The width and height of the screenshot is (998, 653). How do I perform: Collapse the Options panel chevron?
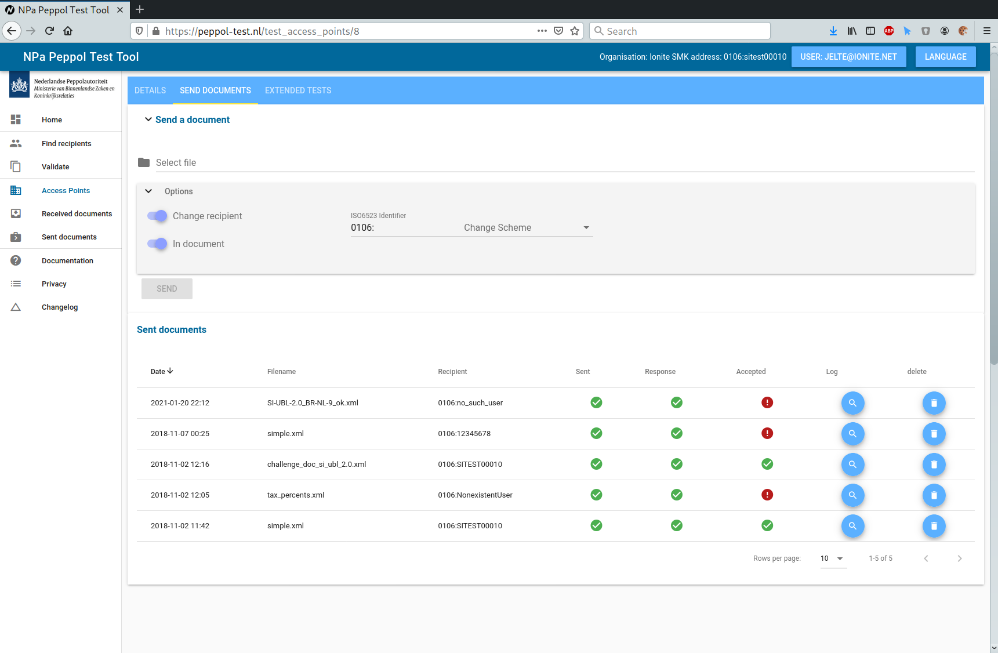(148, 191)
